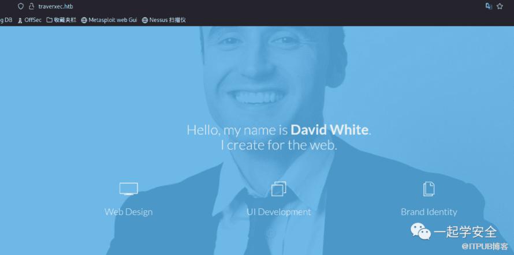Expand the 收藏夹栏 bookmarks folder
The height and width of the screenshot is (255, 514).
[x=61, y=20]
